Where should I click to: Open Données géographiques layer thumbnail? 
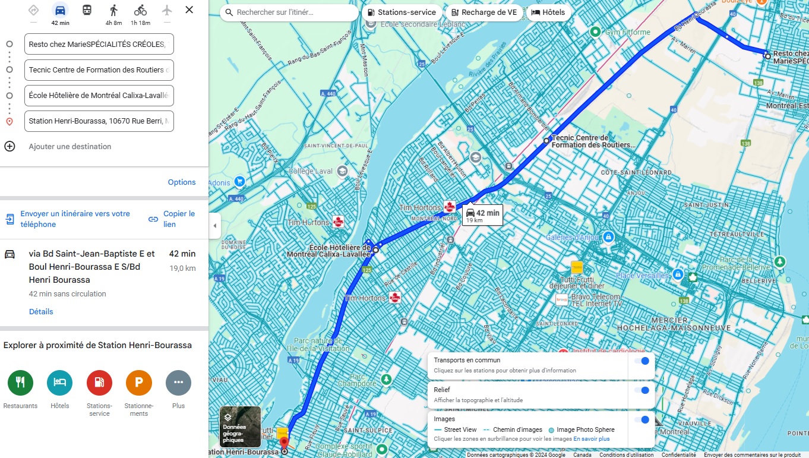pyautogui.click(x=240, y=427)
